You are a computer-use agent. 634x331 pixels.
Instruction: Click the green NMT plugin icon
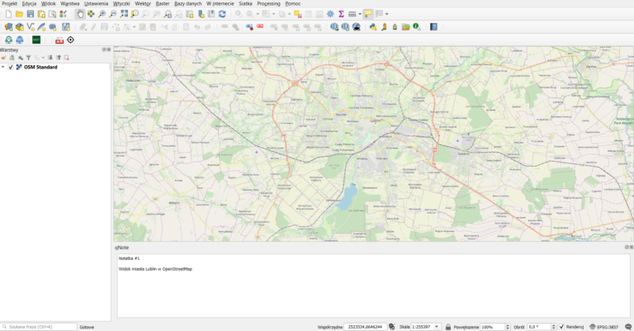click(x=36, y=40)
